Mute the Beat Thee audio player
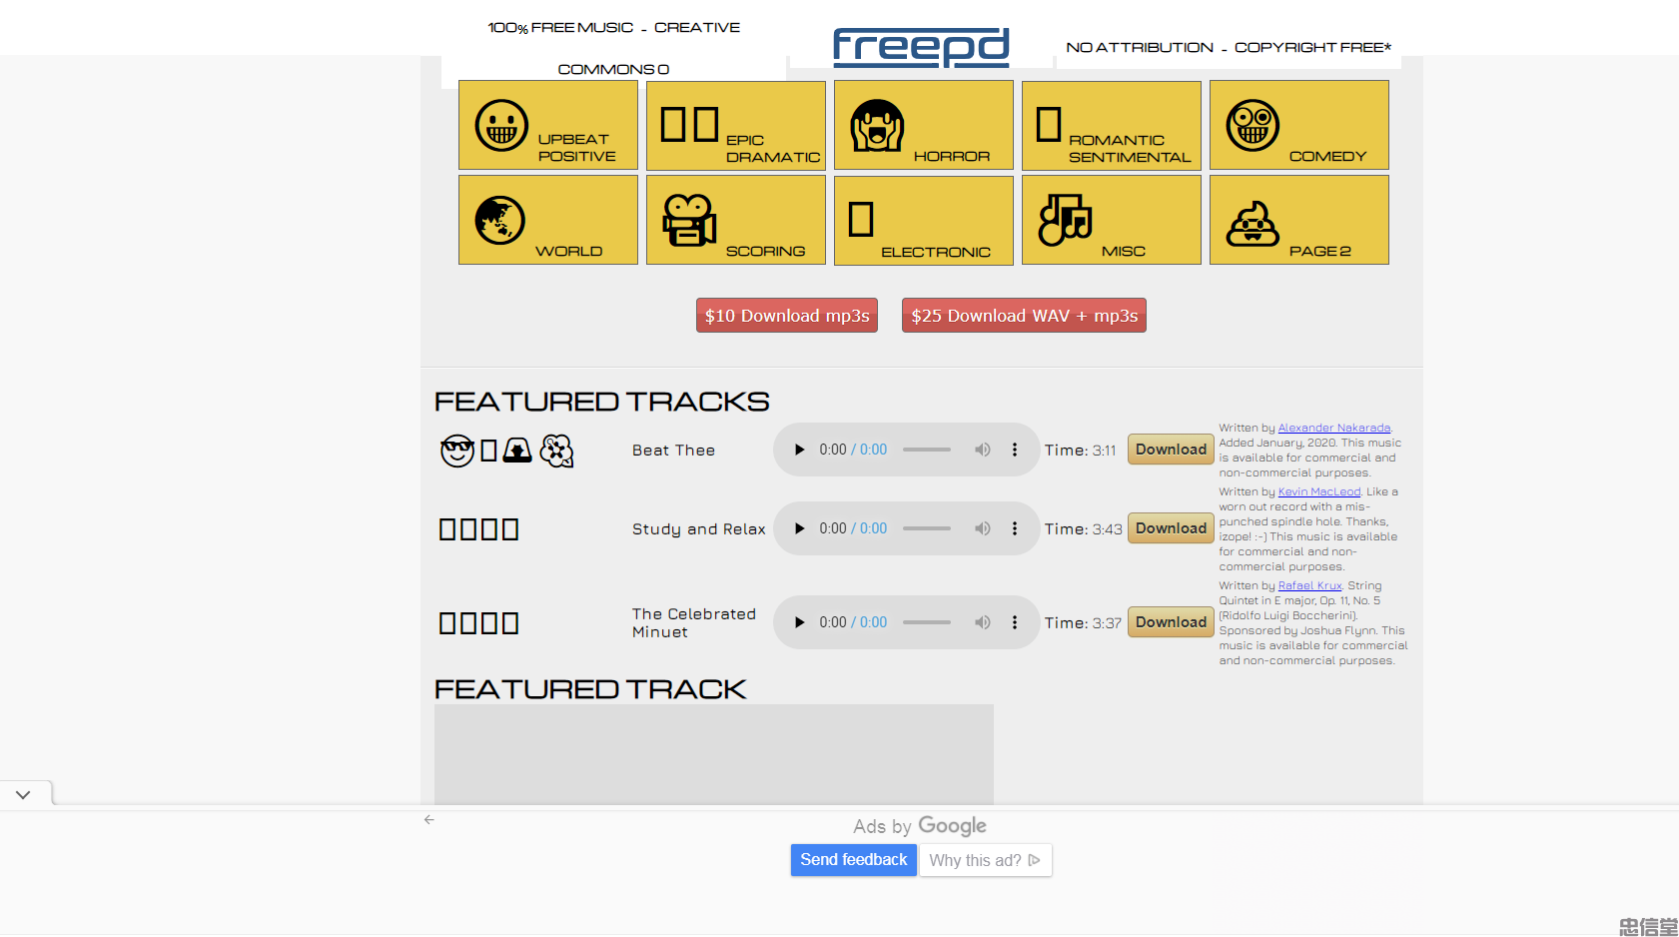Screen dimensions: 1679x937 [x=983, y=450]
